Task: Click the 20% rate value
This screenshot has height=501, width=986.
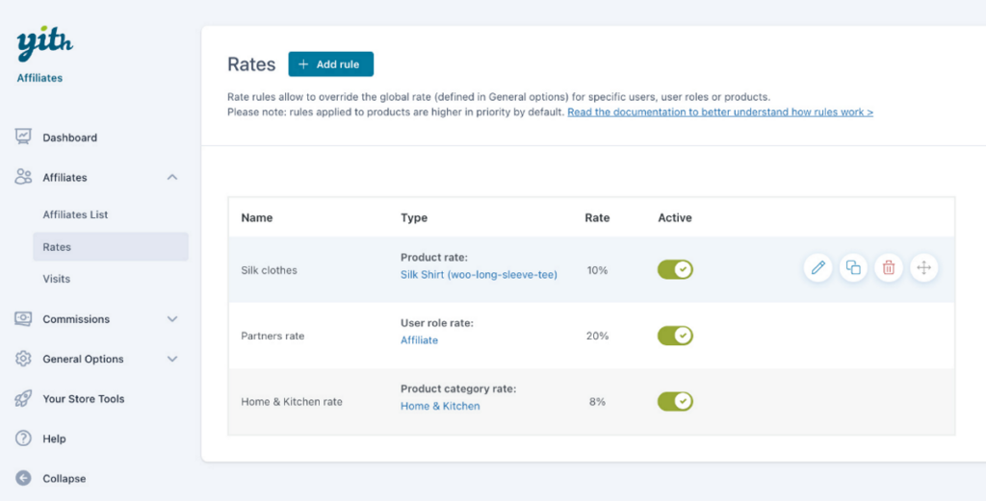Action: click(597, 336)
